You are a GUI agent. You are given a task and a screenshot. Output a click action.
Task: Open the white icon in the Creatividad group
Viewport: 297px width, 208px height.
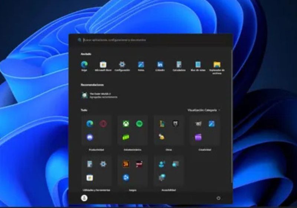click(198, 124)
